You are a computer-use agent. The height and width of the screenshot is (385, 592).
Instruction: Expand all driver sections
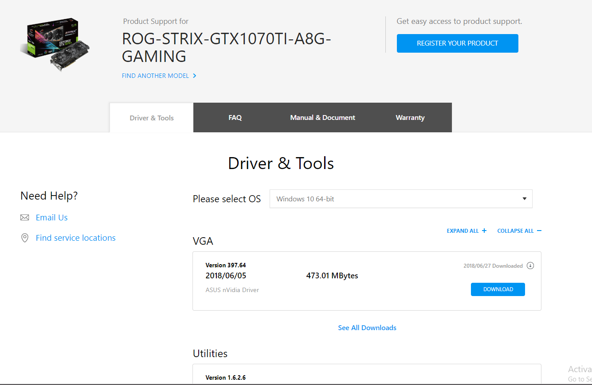tap(467, 231)
